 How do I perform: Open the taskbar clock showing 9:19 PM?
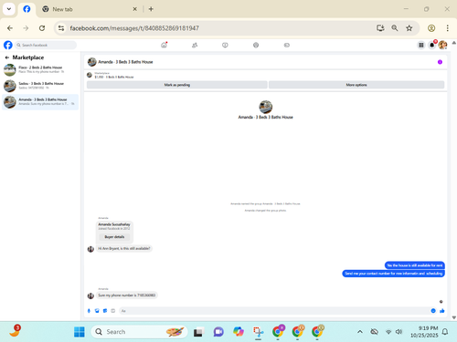click(x=424, y=332)
